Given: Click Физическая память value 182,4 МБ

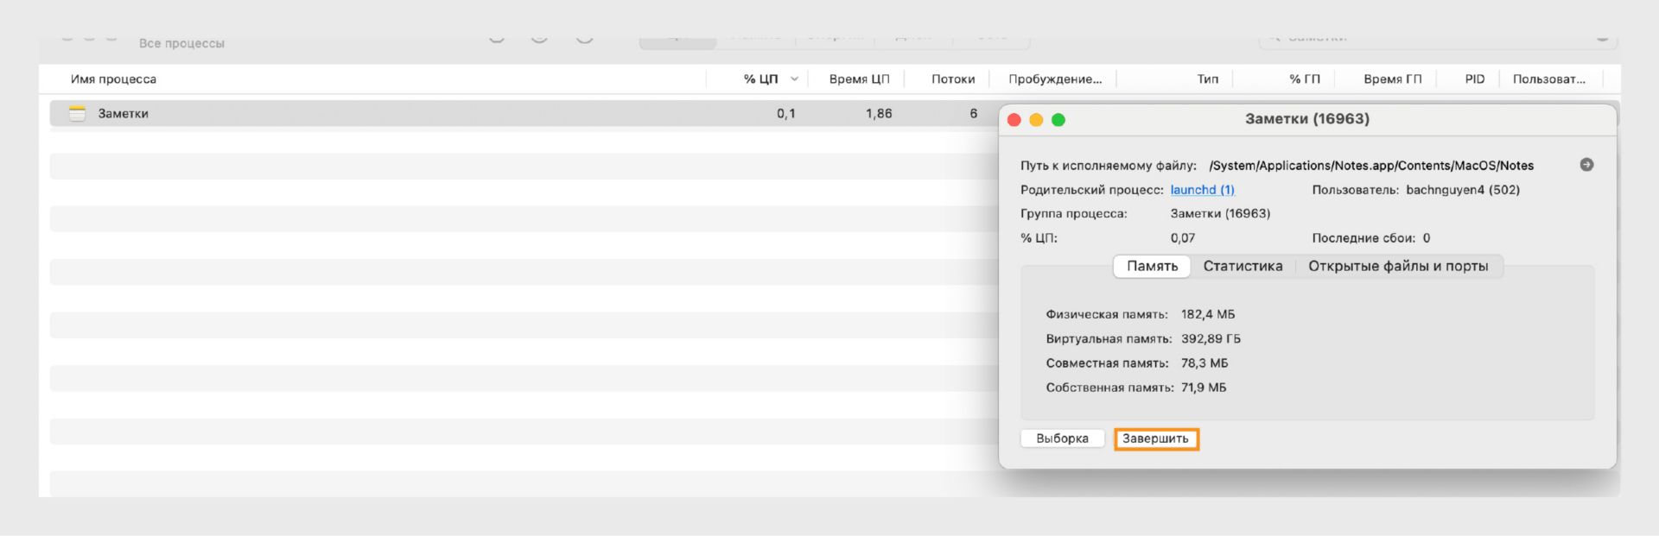Looking at the screenshot, I should click(1208, 314).
